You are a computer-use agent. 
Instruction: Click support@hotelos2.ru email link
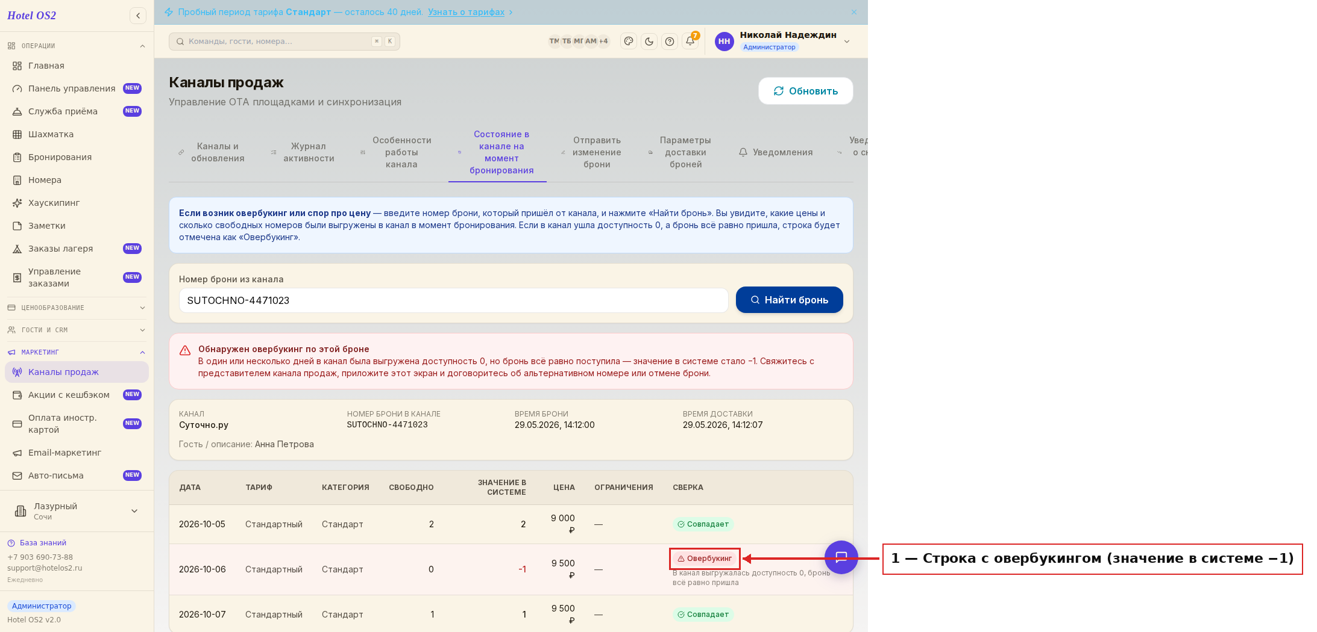click(45, 568)
